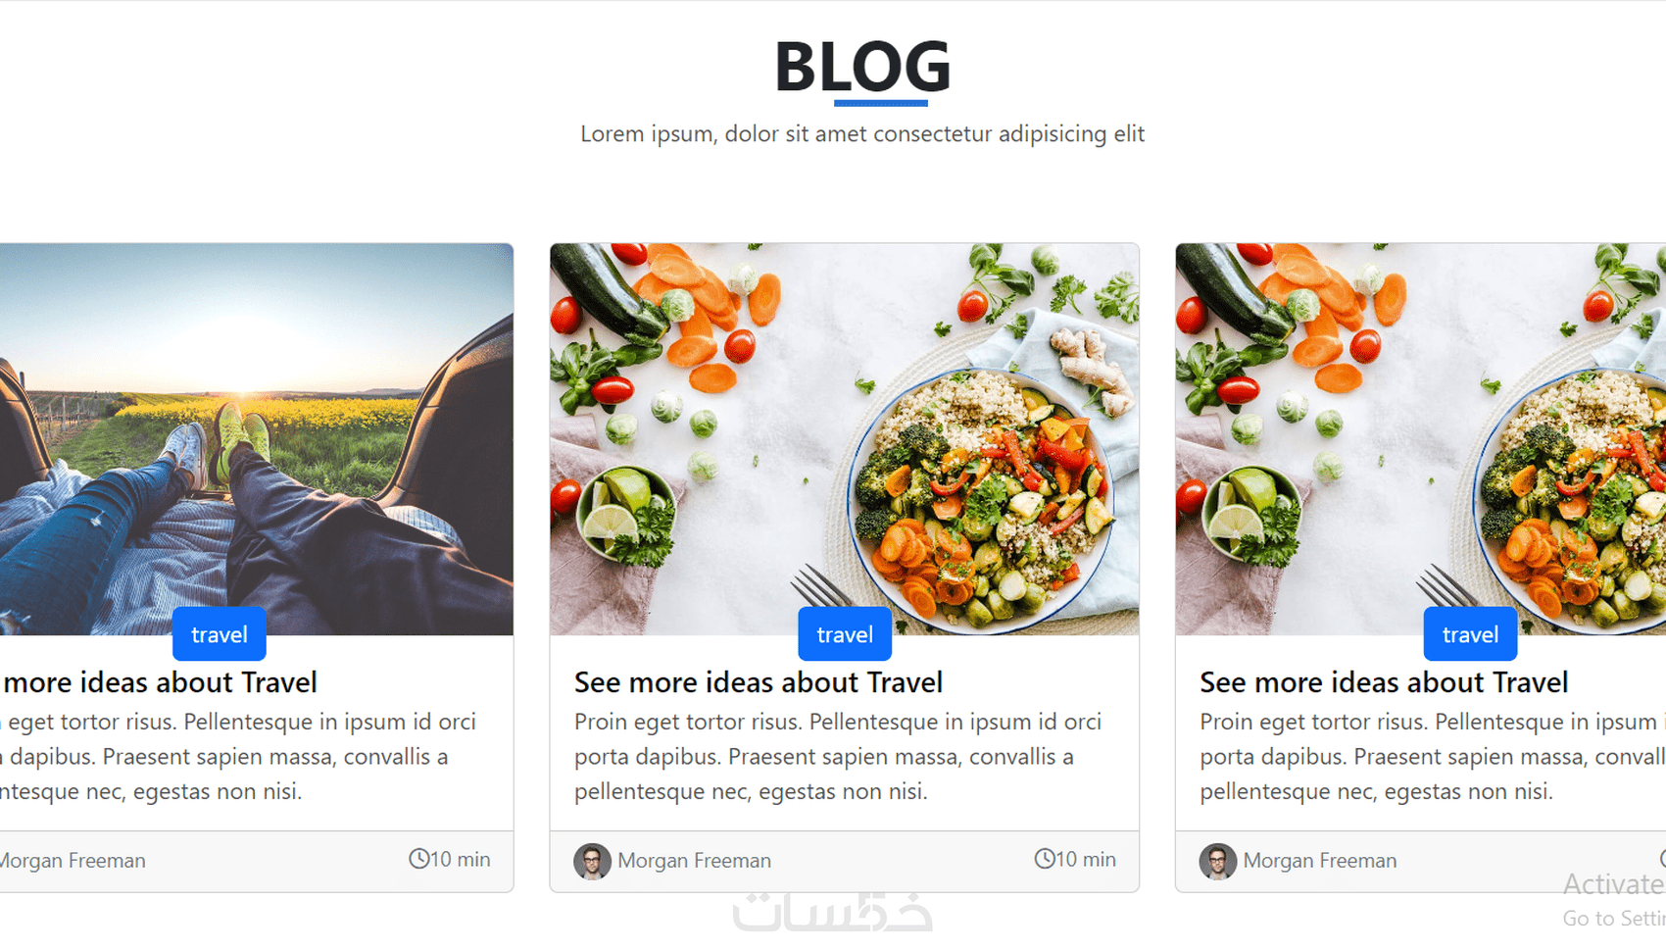Open the middle card vegetable bowl image
This screenshot has width=1666, height=951.
click(x=845, y=439)
